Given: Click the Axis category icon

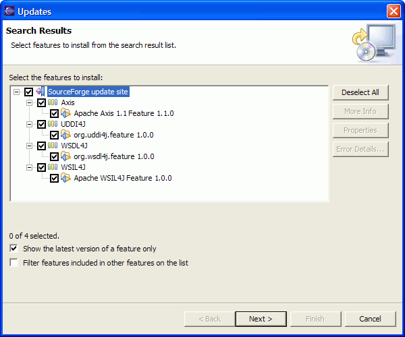Looking at the screenshot, I should coord(53,102).
